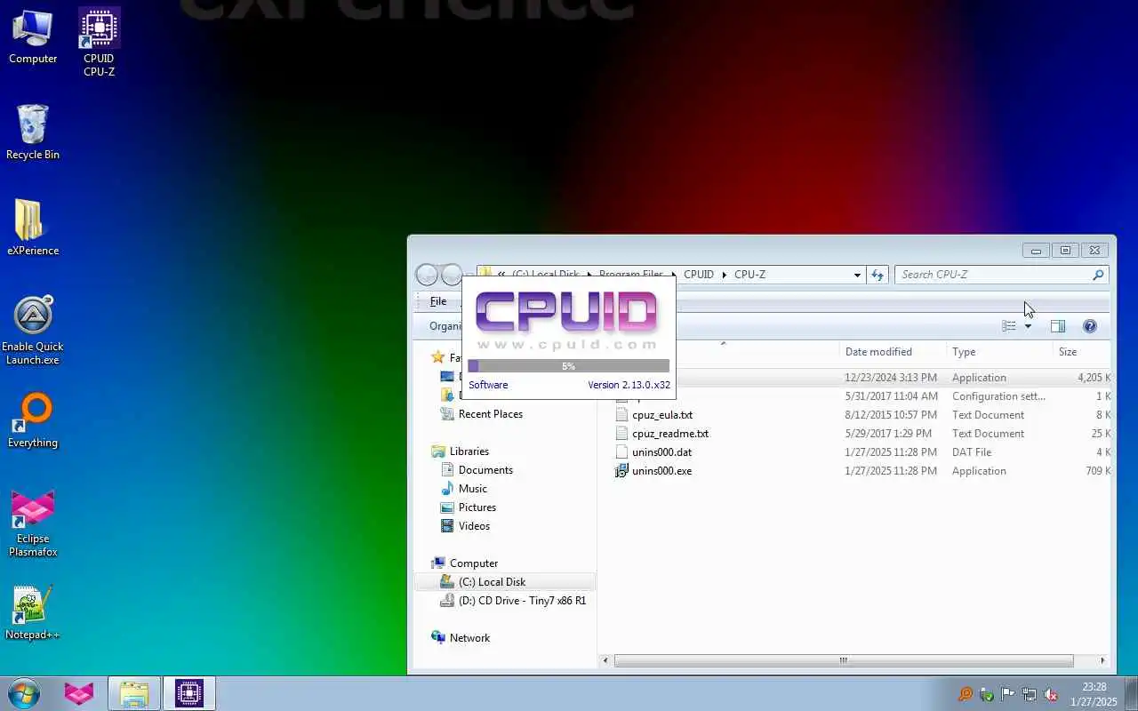The width and height of the screenshot is (1138, 711).
Task: Select Documents library in navigation pane
Action: [485, 470]
